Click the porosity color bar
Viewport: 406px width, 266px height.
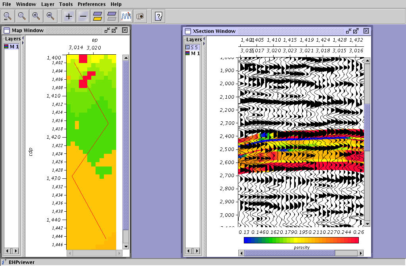tap(301, 240)
